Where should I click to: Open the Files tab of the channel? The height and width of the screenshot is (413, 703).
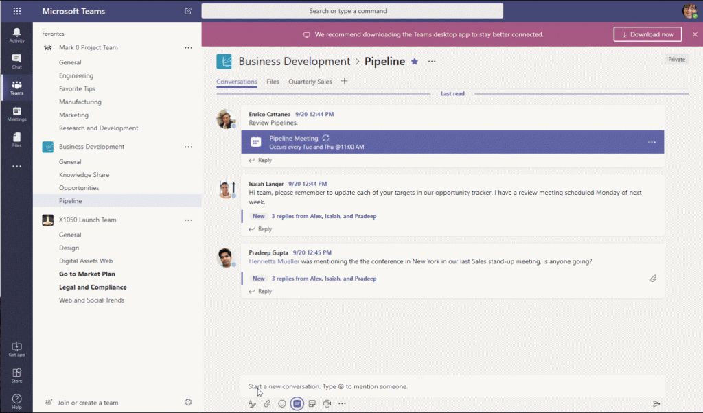click(273, 80)
